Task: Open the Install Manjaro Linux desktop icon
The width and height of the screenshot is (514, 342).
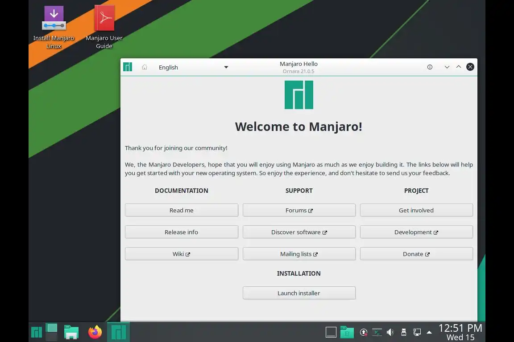Action: (54, 27)
